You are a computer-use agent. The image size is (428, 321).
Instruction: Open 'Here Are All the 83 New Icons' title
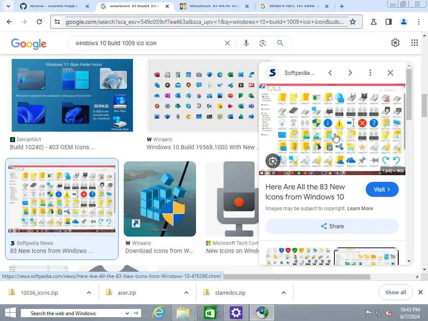click(305, 192)
